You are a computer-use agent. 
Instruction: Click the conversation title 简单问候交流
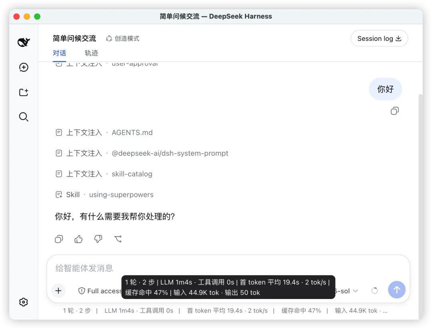point(74,38)
